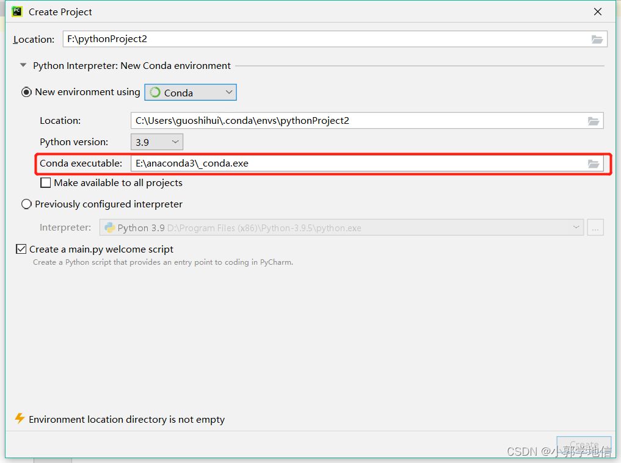Open the Interpreter Python 3.9 dropdown
The width and height of the screenshot is (621, 463).
341,228
